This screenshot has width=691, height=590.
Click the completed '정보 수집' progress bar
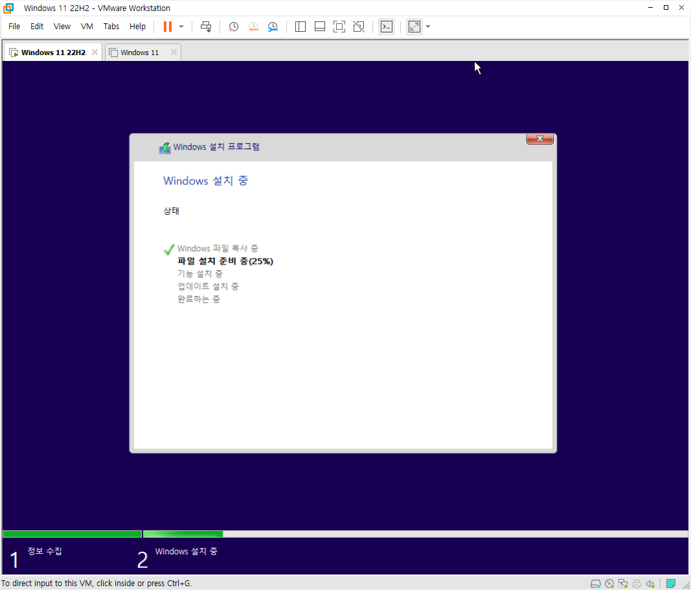tap(73, 534)
